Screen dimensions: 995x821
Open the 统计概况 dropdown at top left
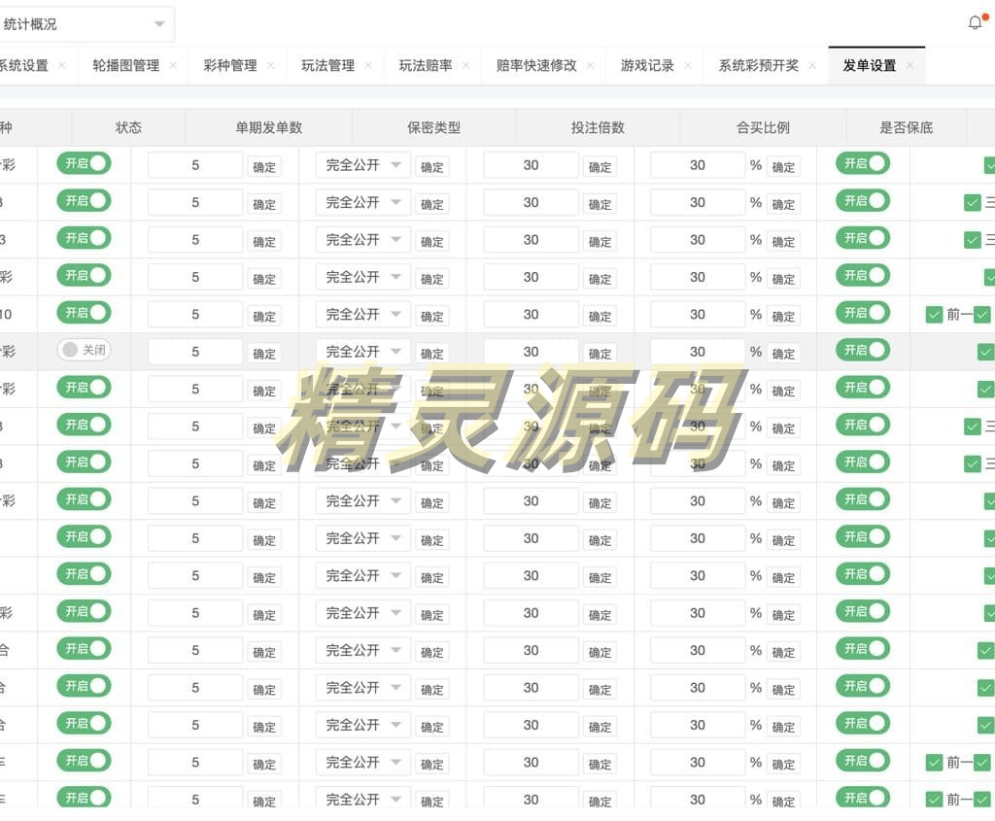(86, 24)
